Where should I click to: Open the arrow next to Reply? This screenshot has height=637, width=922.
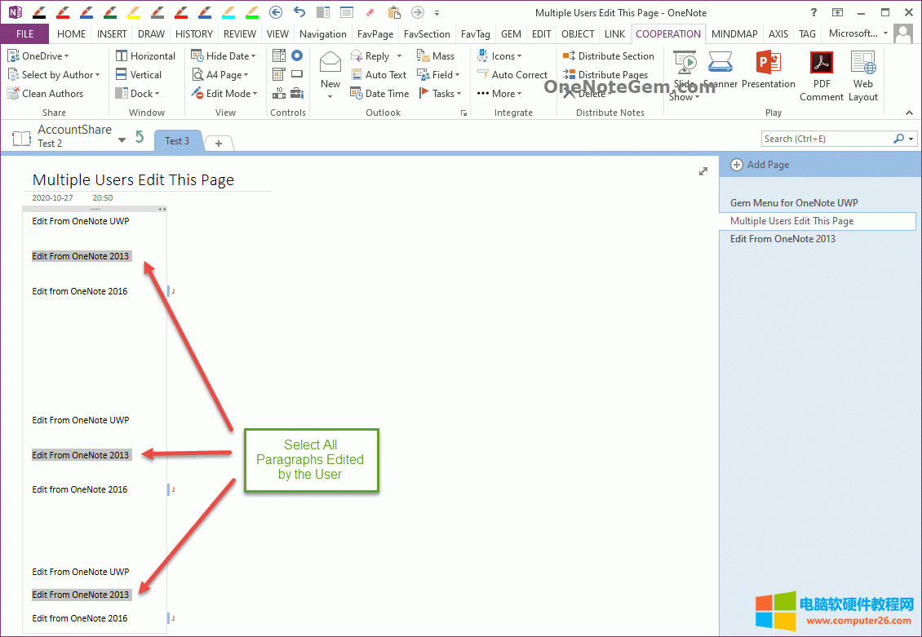(x=399, y=56)
